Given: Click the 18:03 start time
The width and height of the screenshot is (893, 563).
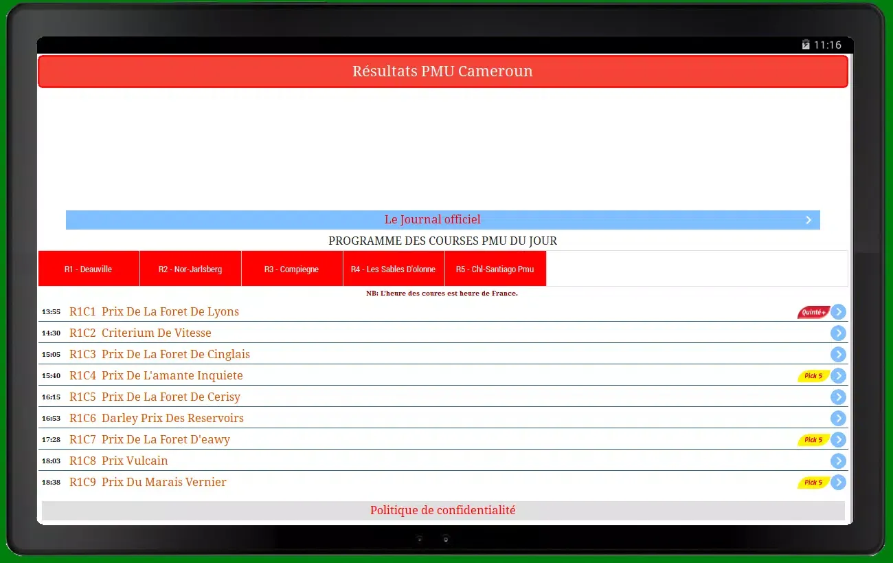Looking at the screenshot, I should pyautogui.click(x=51, y=461).
